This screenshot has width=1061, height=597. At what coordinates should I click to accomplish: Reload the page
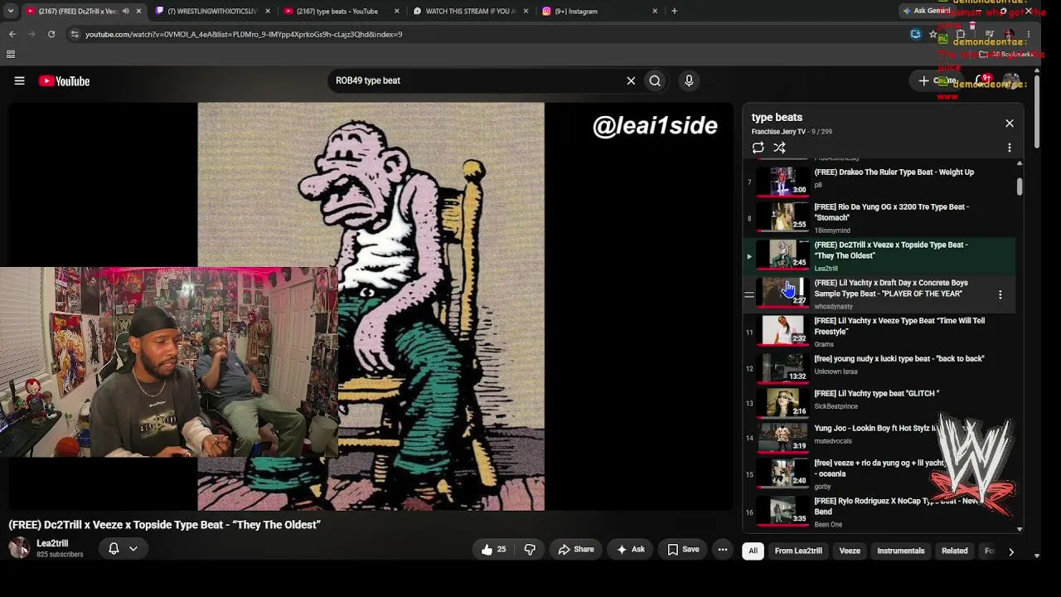(51, 34)
